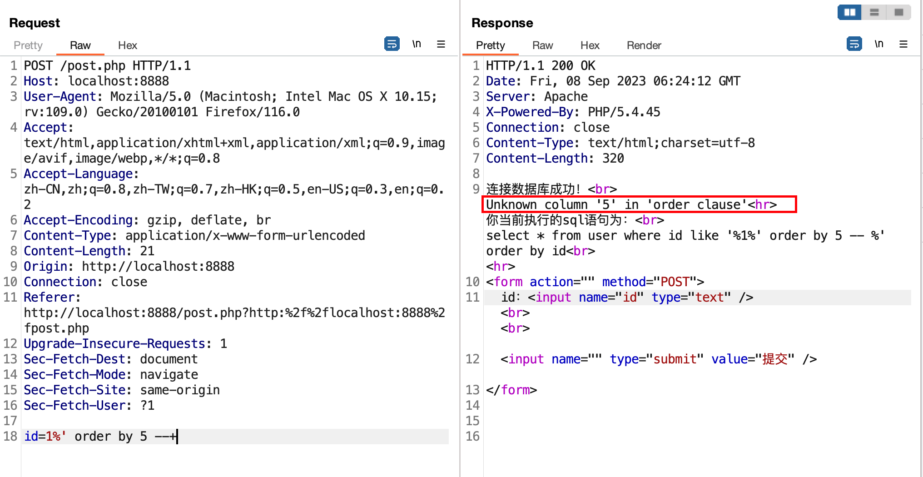The image size is (923, 477).
Task: Click the submit input line with value 提交
Action: (659, 359)
